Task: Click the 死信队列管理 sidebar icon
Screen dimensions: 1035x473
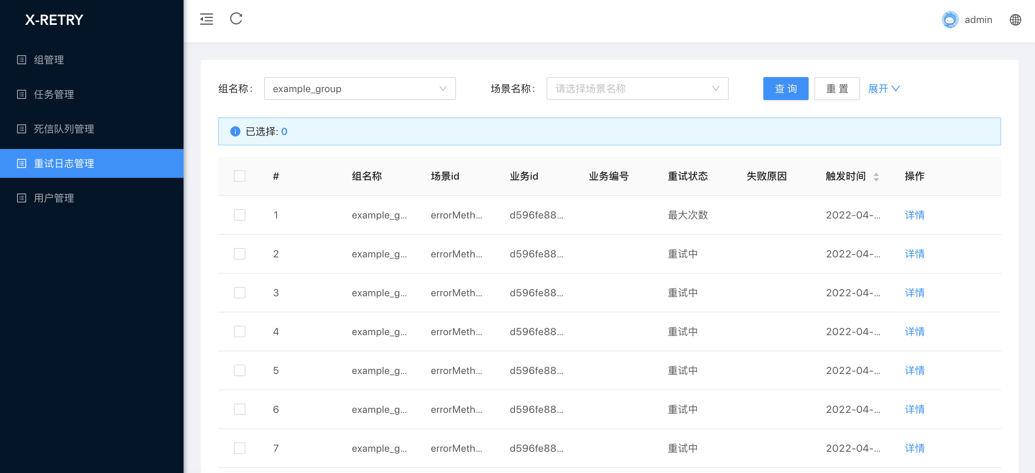Action: tap(22, 129)
